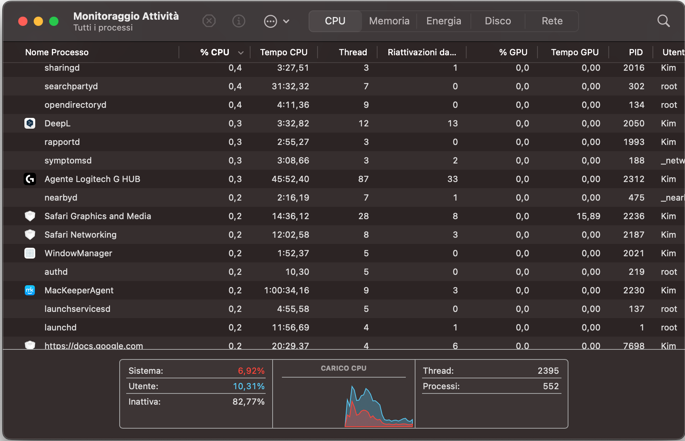
Task: Click the Tempo GPU value 15,89
Action: pyautogui.click(x=588, y=216)
